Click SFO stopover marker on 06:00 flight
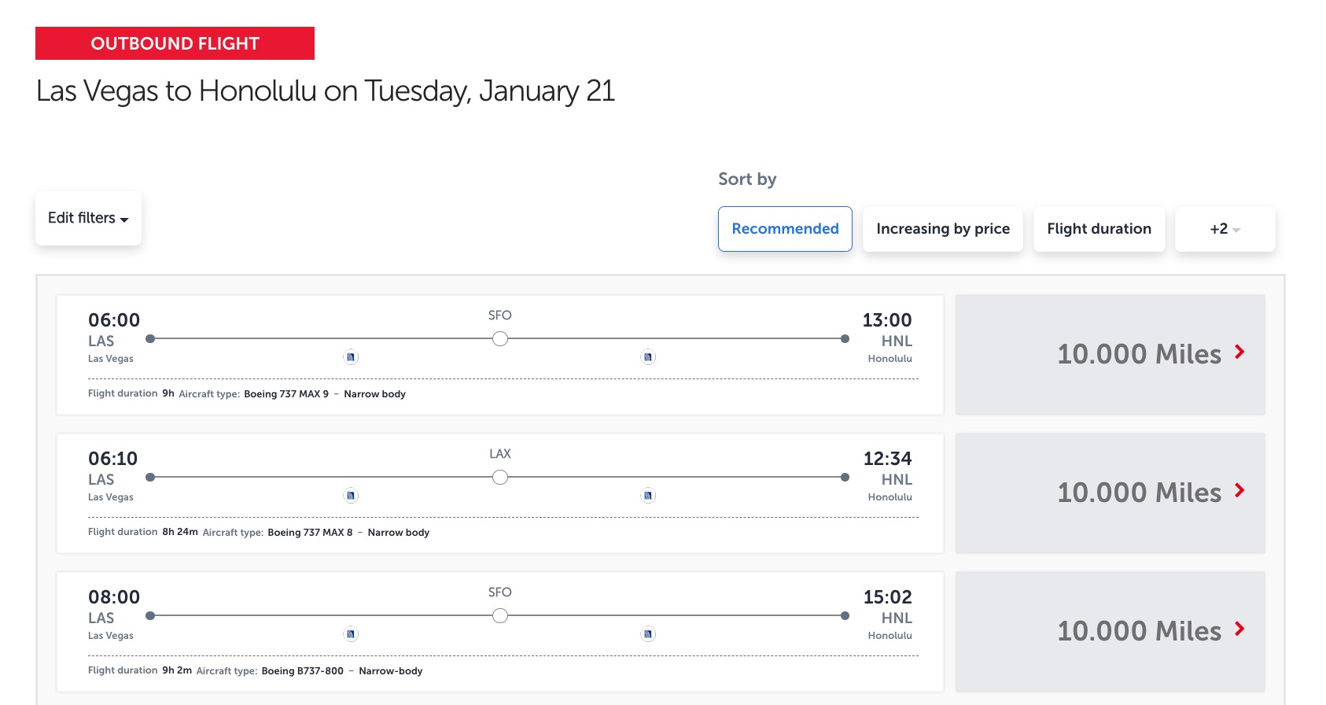This screenshot has height=705, width=1326. 500,339
